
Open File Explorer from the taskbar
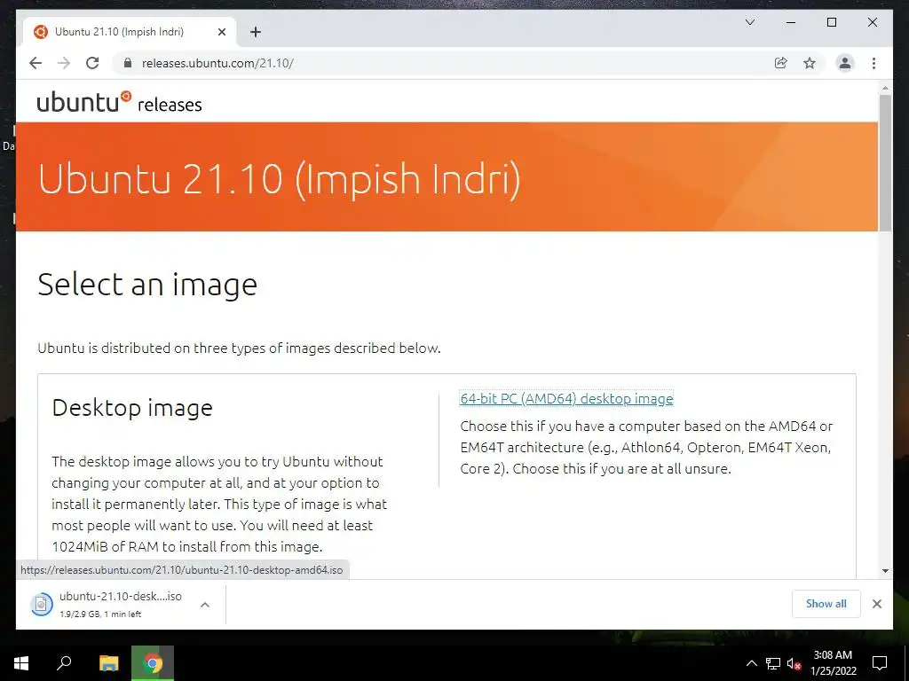(x=108, y=663)
